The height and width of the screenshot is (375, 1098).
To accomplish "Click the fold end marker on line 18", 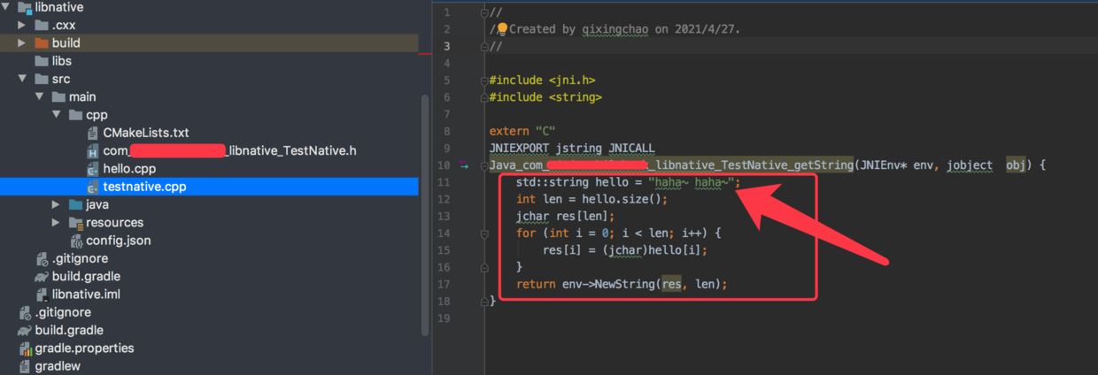I will tap(483, 301).
